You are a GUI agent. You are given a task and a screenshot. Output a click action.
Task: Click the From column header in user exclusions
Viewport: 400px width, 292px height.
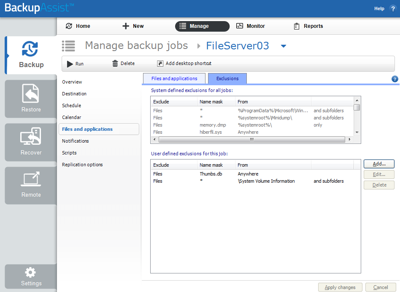273,165
